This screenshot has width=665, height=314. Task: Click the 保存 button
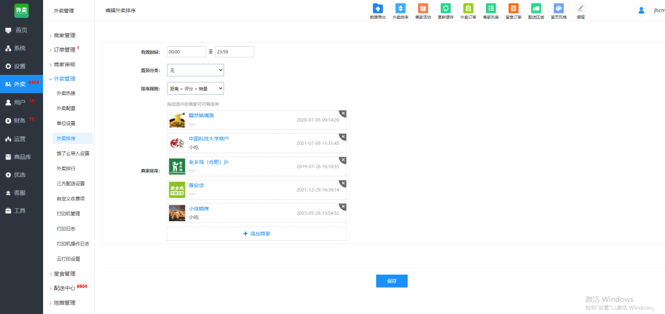point(392,281)
